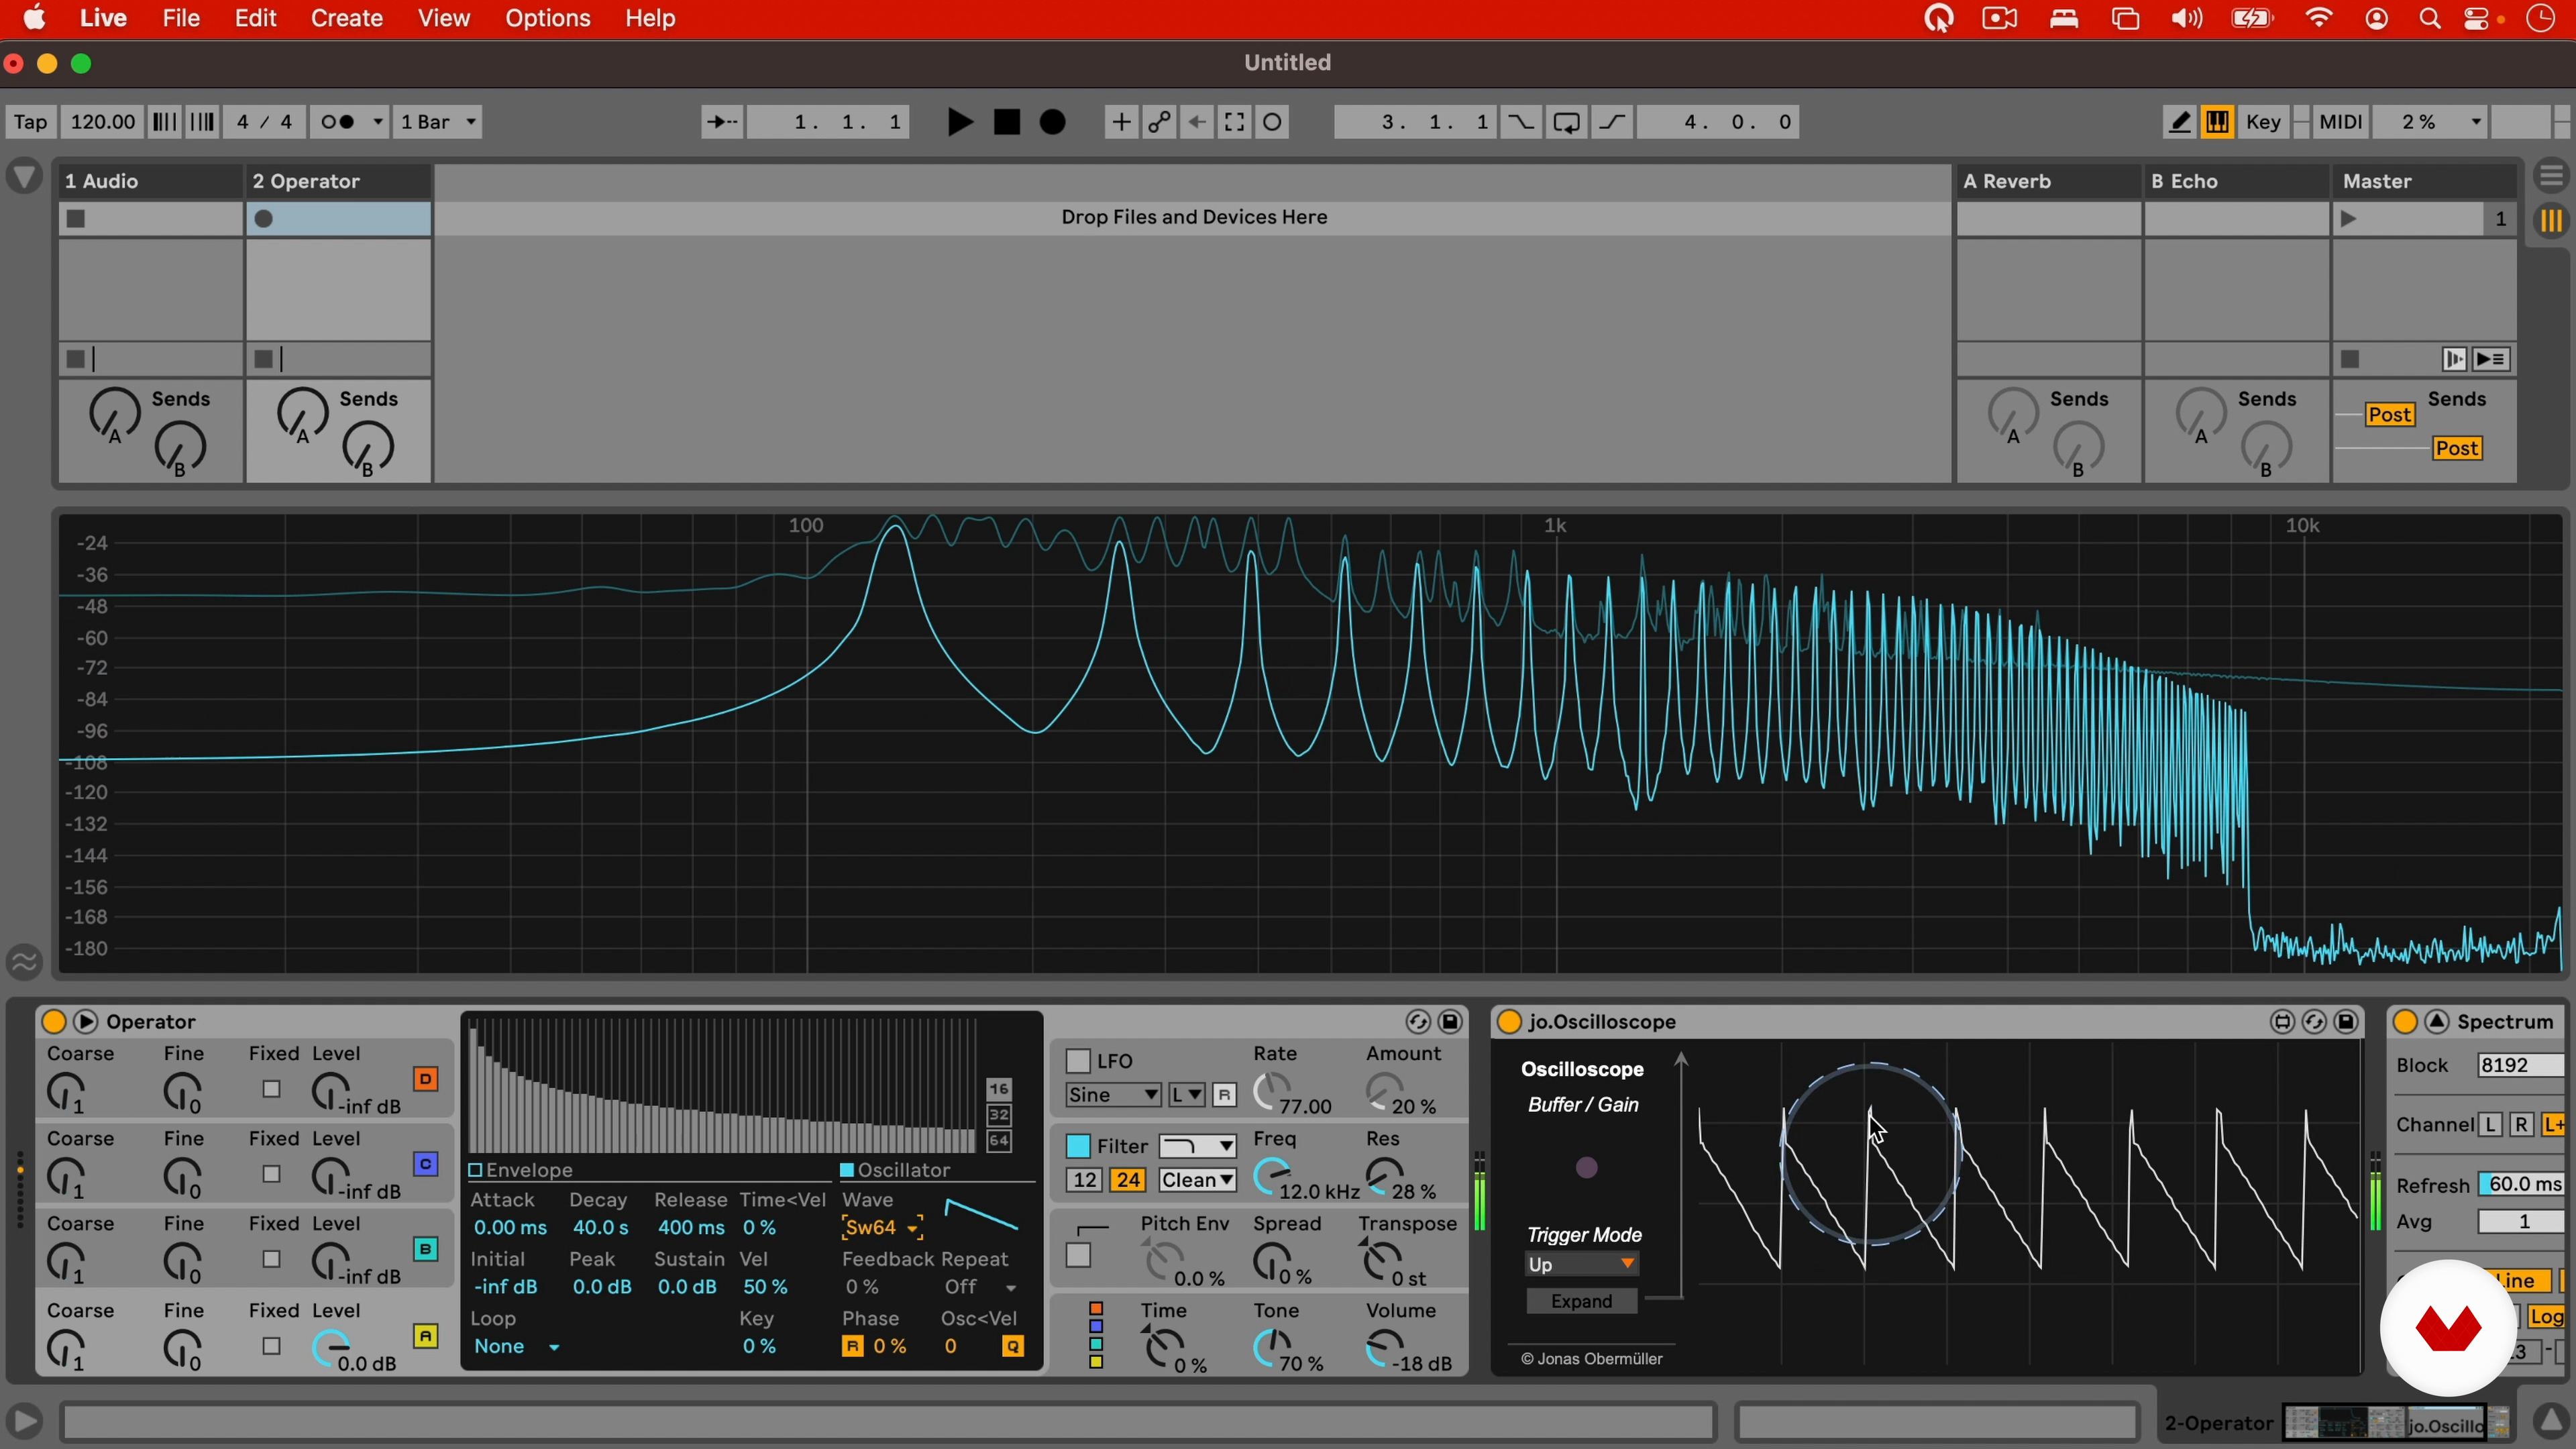Toggle Spectrum device activator
Viewport: 2576px width, 1449px height.
pos(2405,1021)
